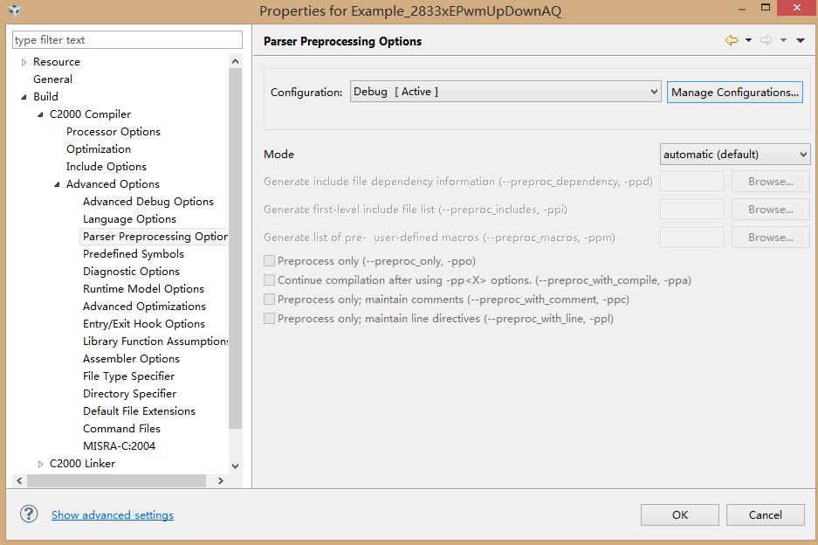818x545 pixels.
Task: Click the Cancel button
Action: 766,514
